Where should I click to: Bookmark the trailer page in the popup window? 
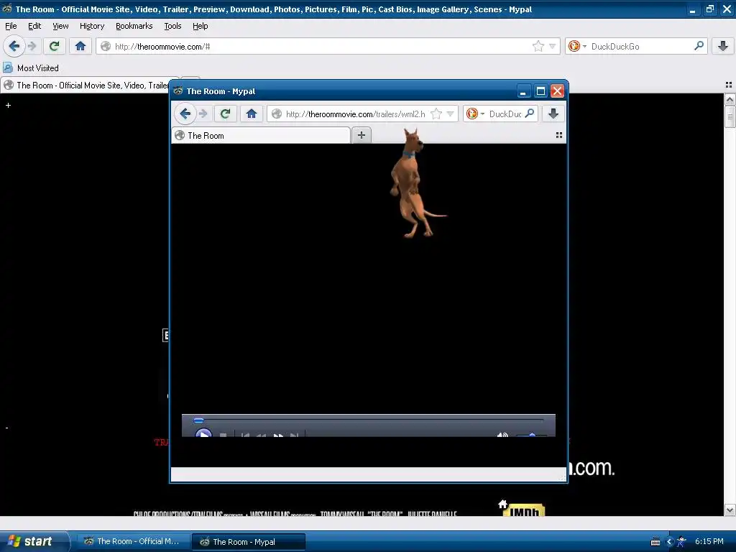[x=436, y=114]
